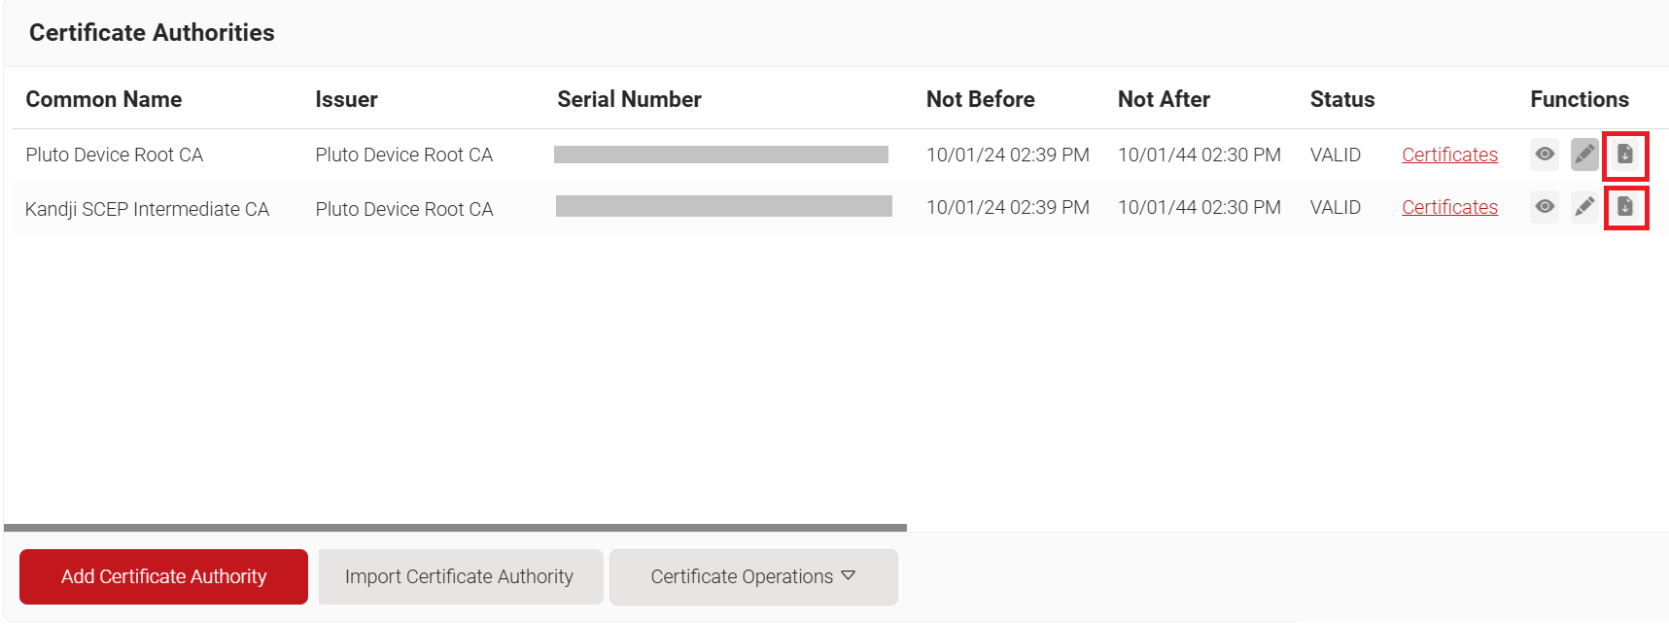Click the Import Certificate Authority button
The height and width of the screenshot is (624, 1669).
[460, 576]
